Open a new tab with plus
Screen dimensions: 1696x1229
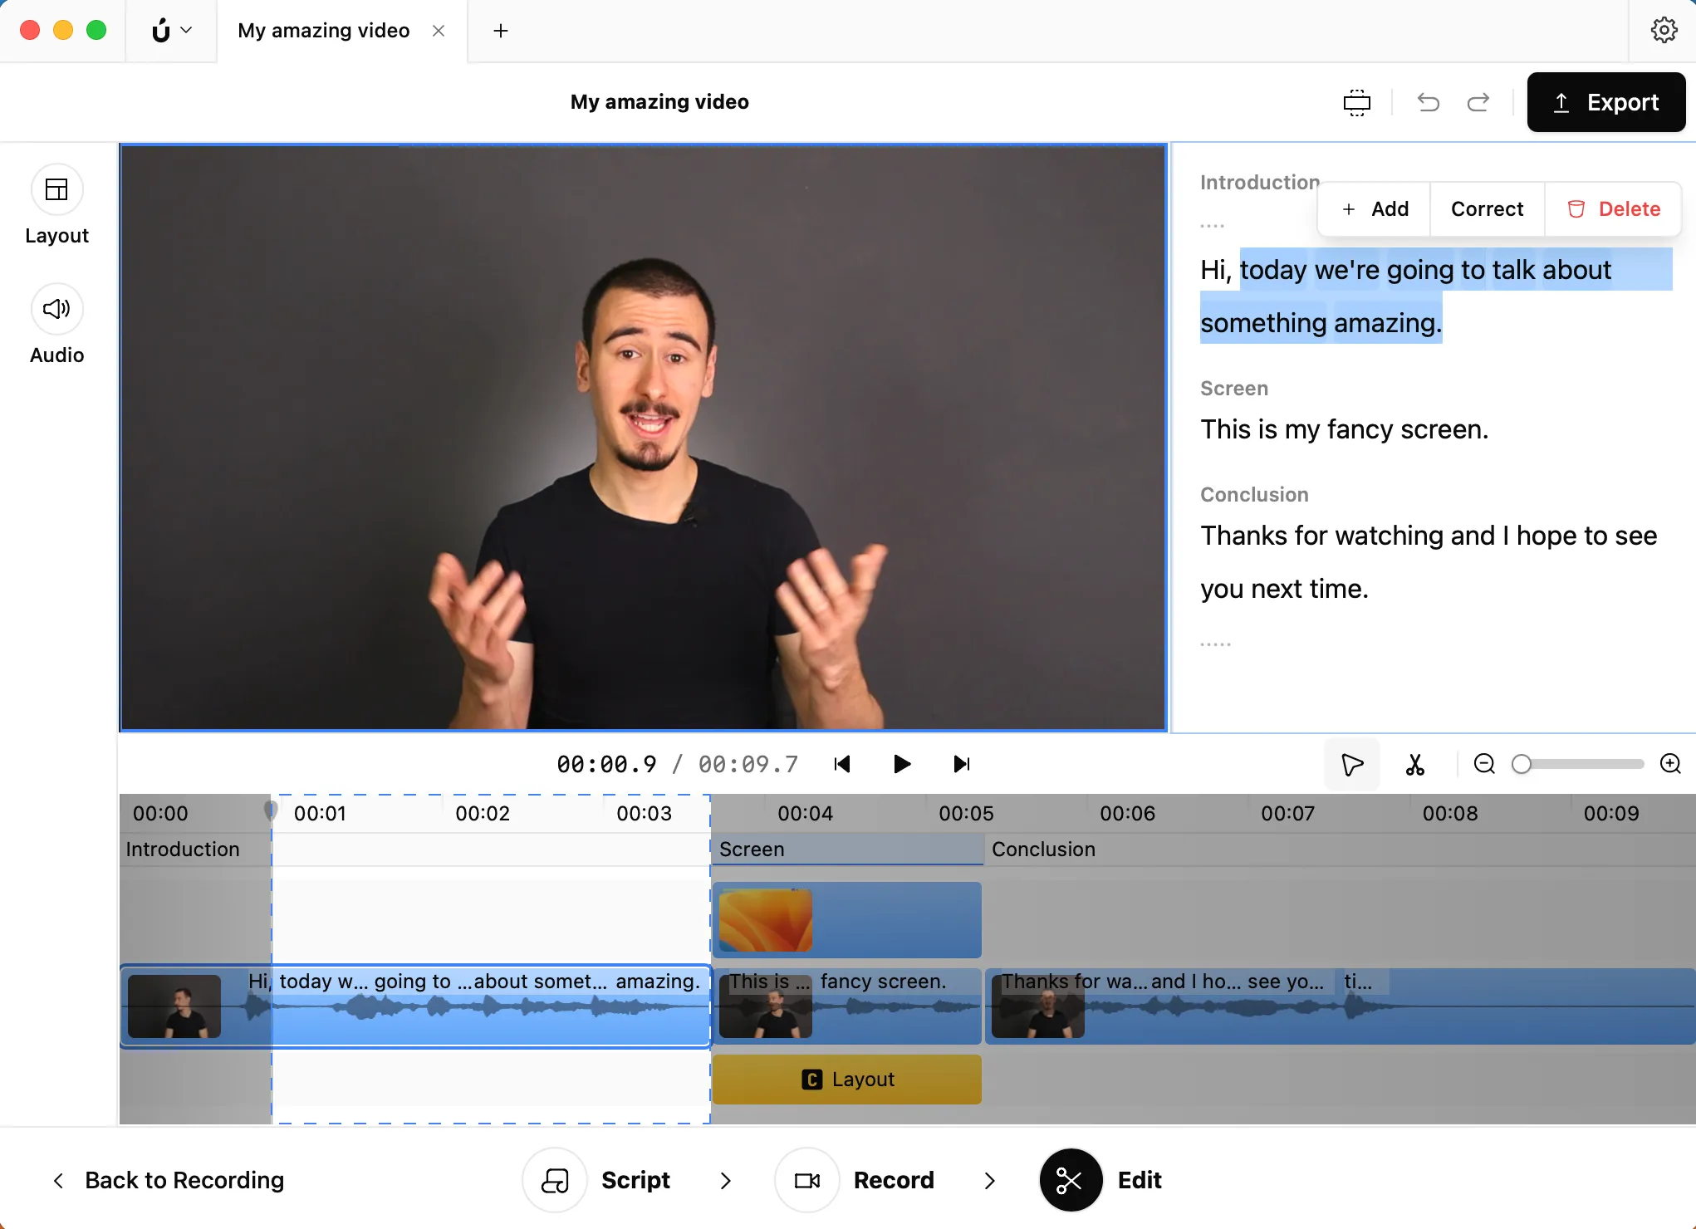click(500, 31)
